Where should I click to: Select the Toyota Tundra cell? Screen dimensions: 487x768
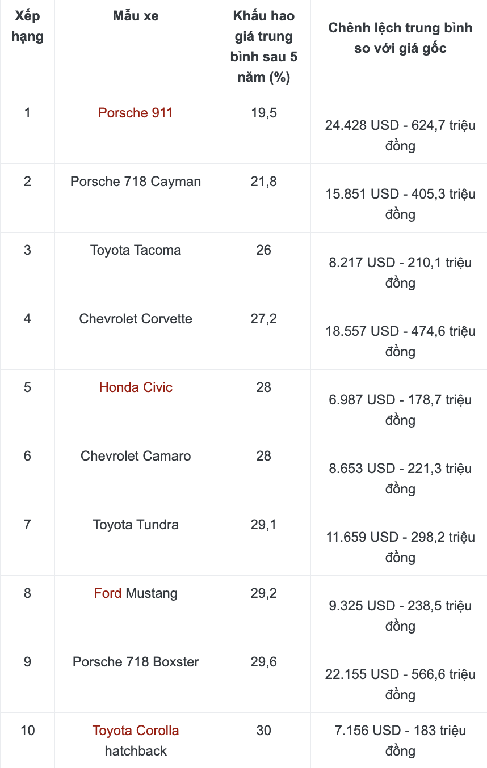(x=136, y=525)
